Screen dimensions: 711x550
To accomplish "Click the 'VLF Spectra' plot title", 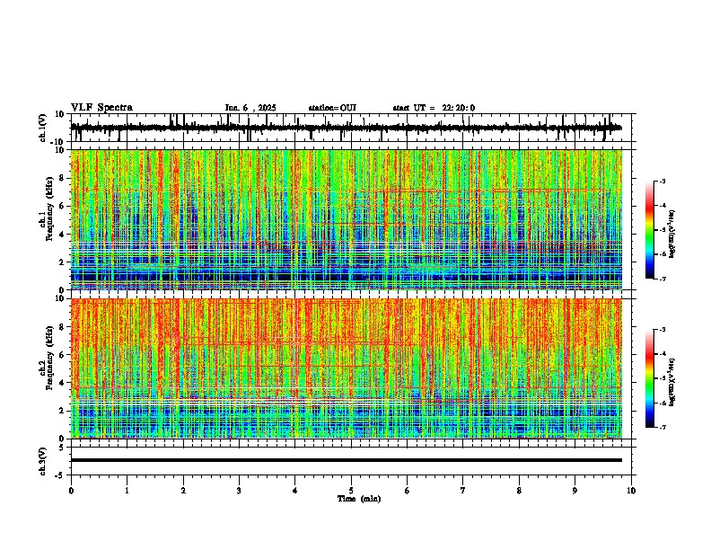I will pos(101,108).
